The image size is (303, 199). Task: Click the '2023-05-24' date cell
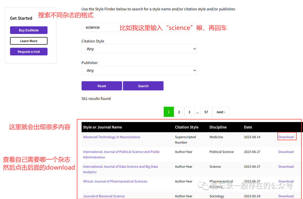(252, 196)
